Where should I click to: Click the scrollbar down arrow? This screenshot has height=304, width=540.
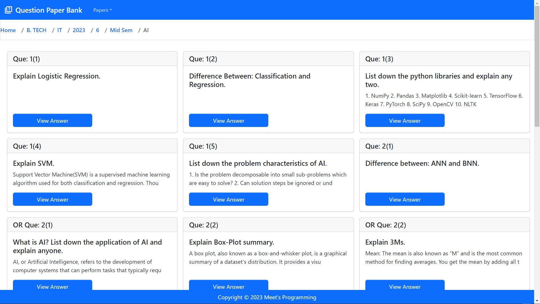537,301
